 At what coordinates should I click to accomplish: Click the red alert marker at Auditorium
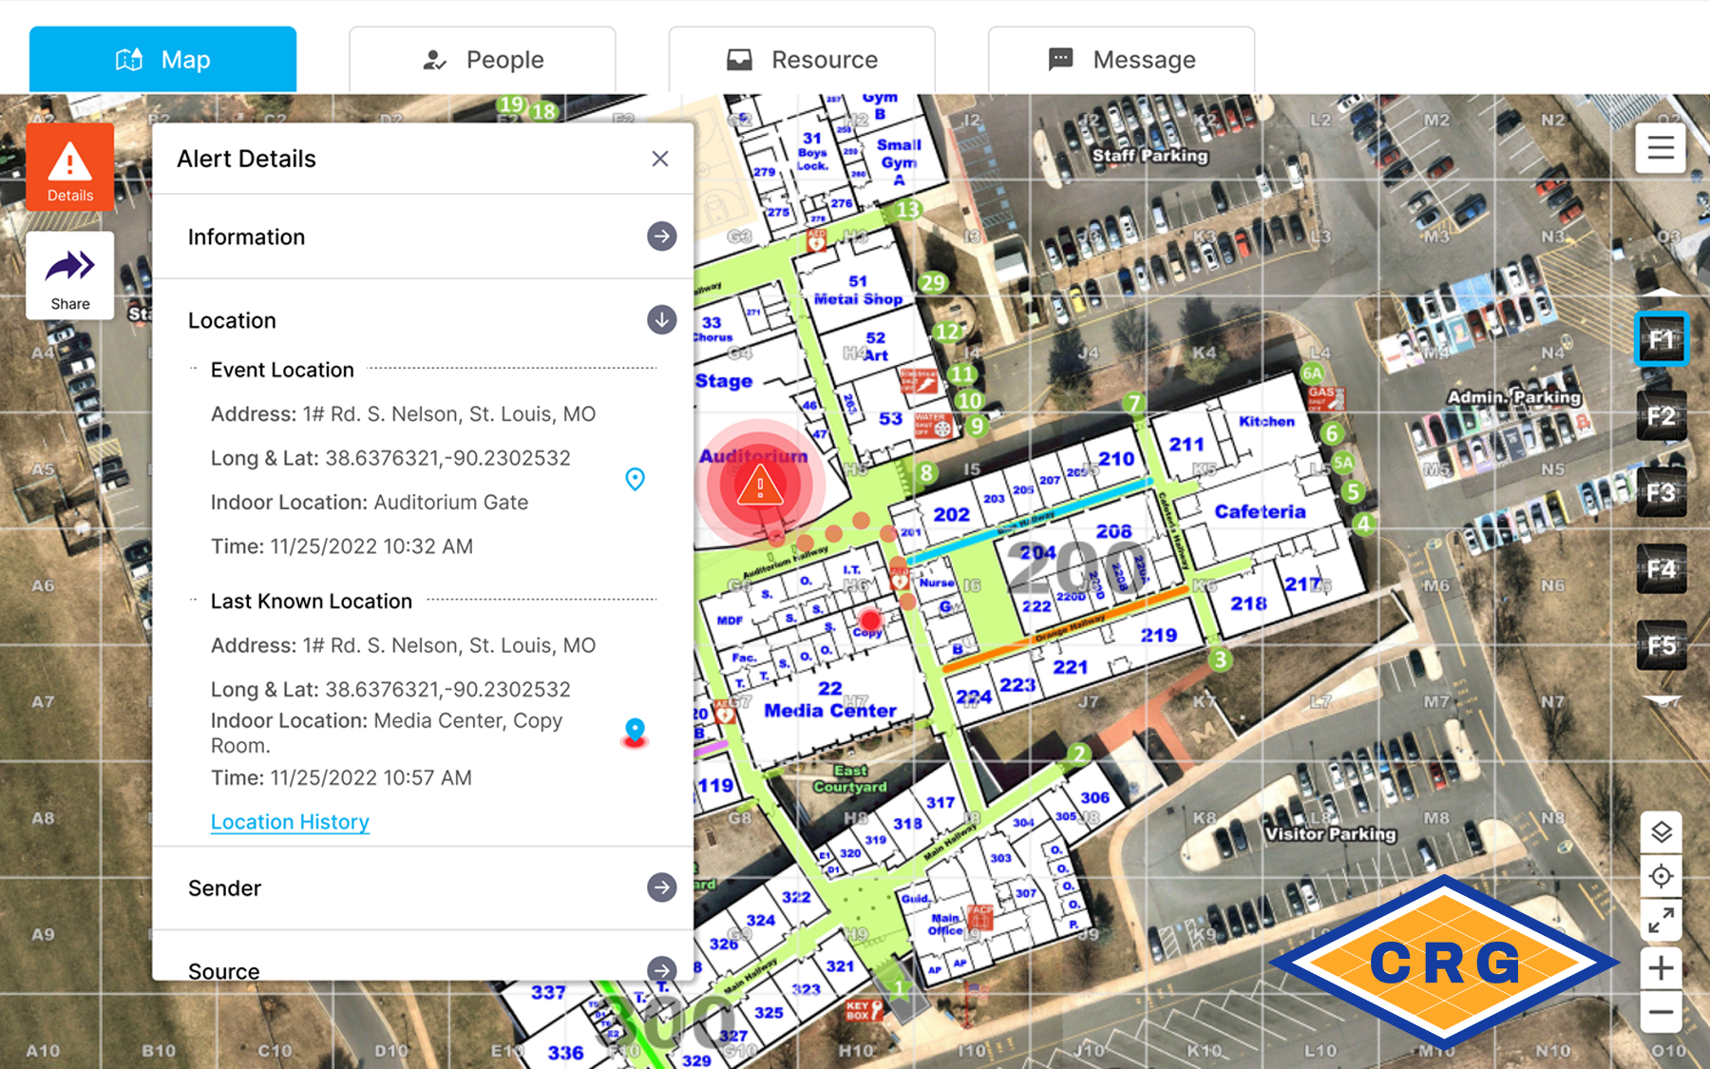pyautogui.click(x=760, y=486)
